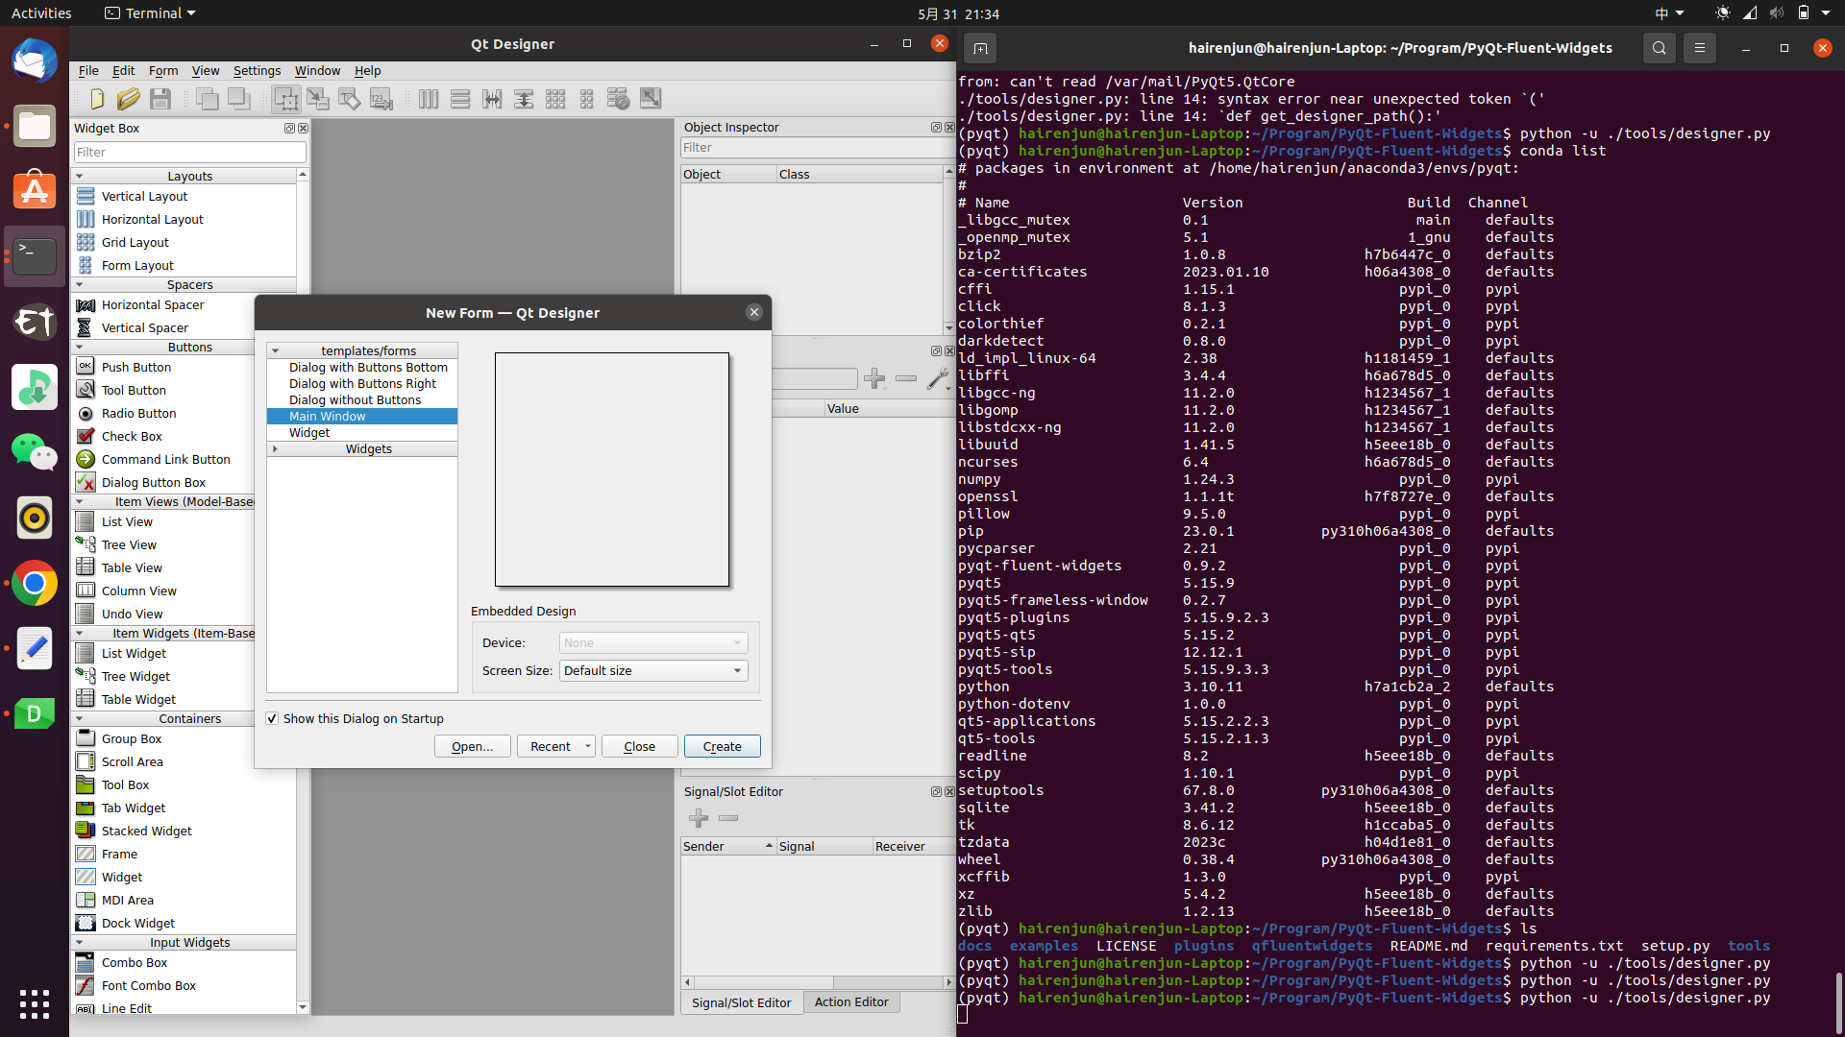1845x1037 pixels.
Task: Uncheck Show this Dialog on Startup
Action: tap(273, 718)
